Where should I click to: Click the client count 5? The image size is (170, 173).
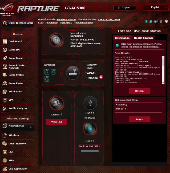(x=61, y=115)
